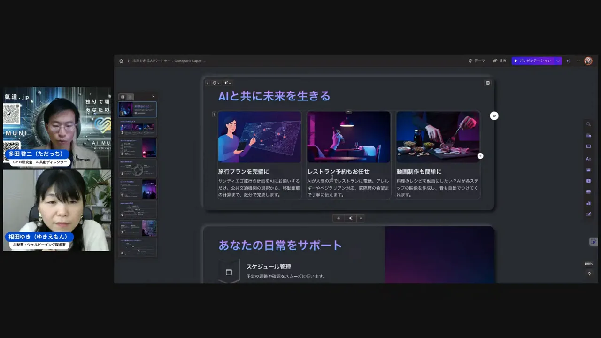The width and height of the screenshot is (601, 338).
Task: Select the chart tool in the right sidebar
Action: 589,203
